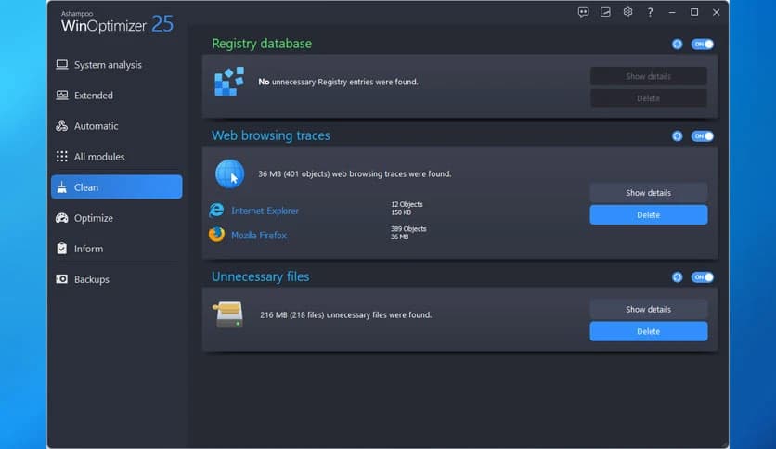Open the Backups sidebar item
776x449 pixels.
tap(91, 279)
